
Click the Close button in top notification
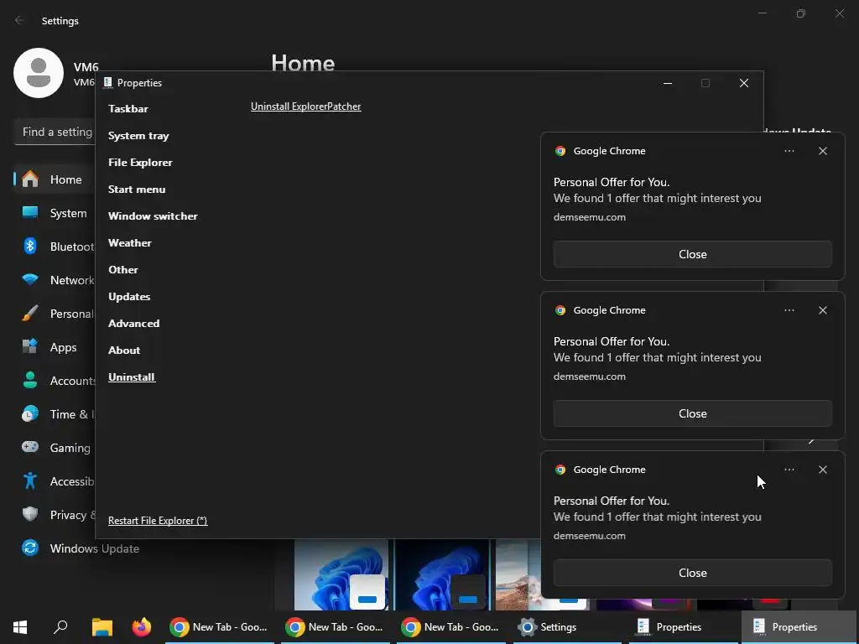point(692,254)
